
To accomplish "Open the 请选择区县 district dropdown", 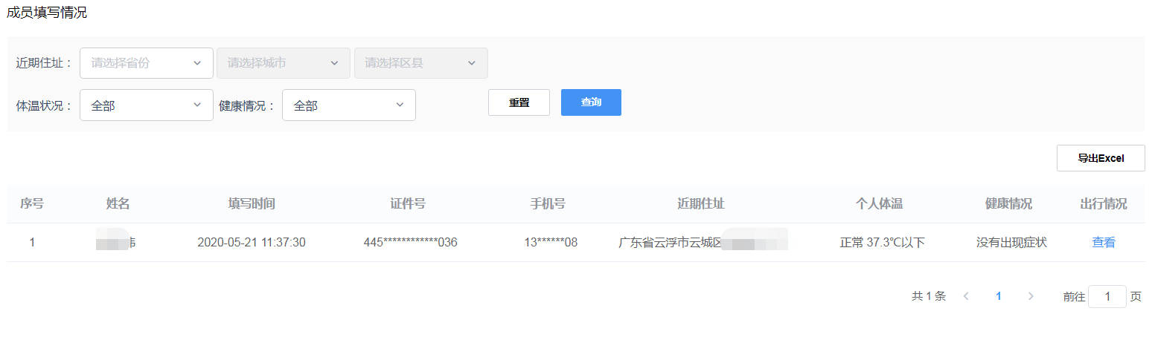I will (x=420, y=63).
